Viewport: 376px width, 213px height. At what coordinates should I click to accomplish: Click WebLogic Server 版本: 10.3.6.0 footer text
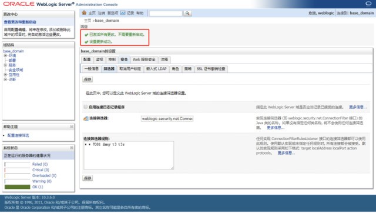point(29,197)
